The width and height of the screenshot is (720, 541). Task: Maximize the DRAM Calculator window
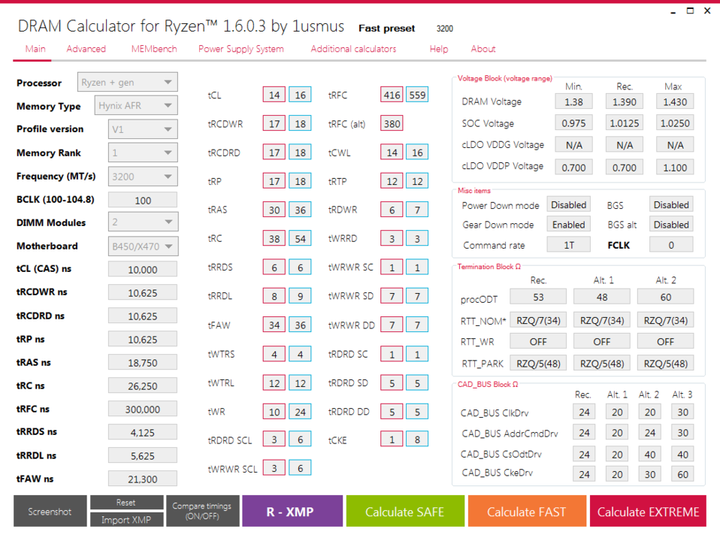[690, 11]
